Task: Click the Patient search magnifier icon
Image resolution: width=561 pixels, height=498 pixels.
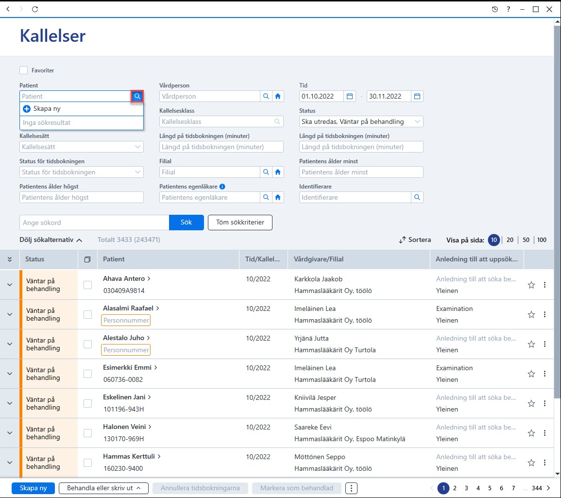Action: (x=137, y=96)
